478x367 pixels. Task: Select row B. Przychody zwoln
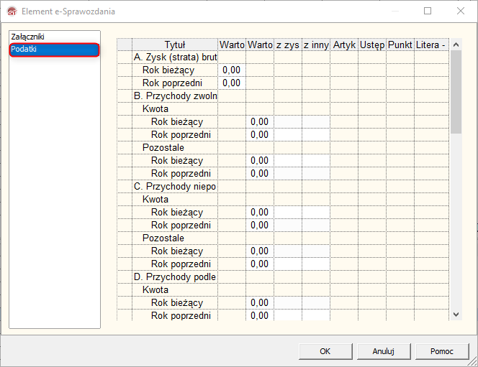pos(175,96)
